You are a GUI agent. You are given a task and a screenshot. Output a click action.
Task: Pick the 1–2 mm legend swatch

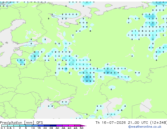tap(17, 126)
